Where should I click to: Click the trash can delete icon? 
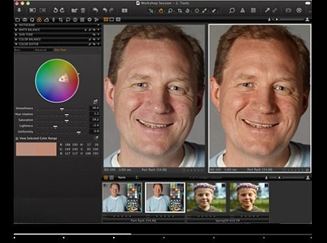pyautogui.click(x=83, y=11)
